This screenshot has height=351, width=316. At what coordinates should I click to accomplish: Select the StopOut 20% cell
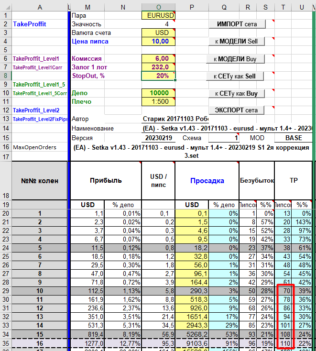pyautogui.click(x=158, y=76)
